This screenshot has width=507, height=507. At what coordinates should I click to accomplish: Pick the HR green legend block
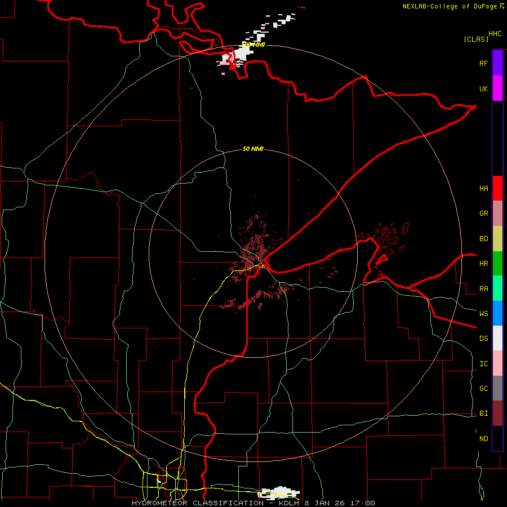[x=497, y=264]
